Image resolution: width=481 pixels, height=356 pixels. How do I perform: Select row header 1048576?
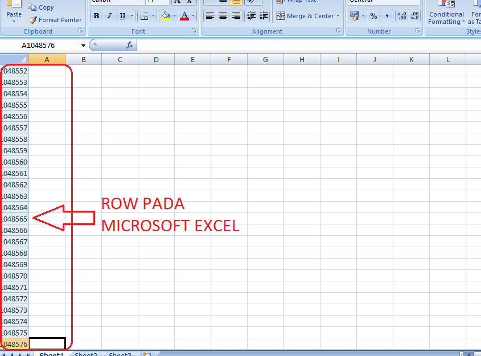[x=14, y=345]
